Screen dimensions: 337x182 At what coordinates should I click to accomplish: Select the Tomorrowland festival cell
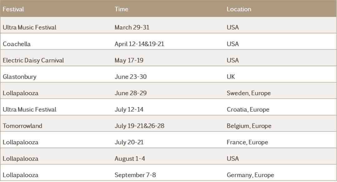click(22, 126)
